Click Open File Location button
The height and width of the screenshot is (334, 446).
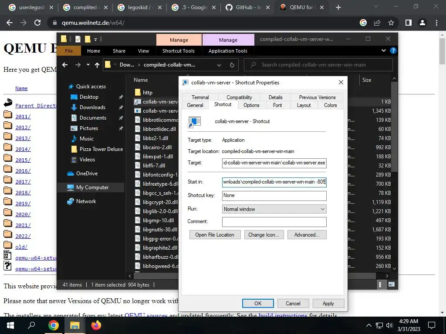pyautogui.click(x=215, y=235)
